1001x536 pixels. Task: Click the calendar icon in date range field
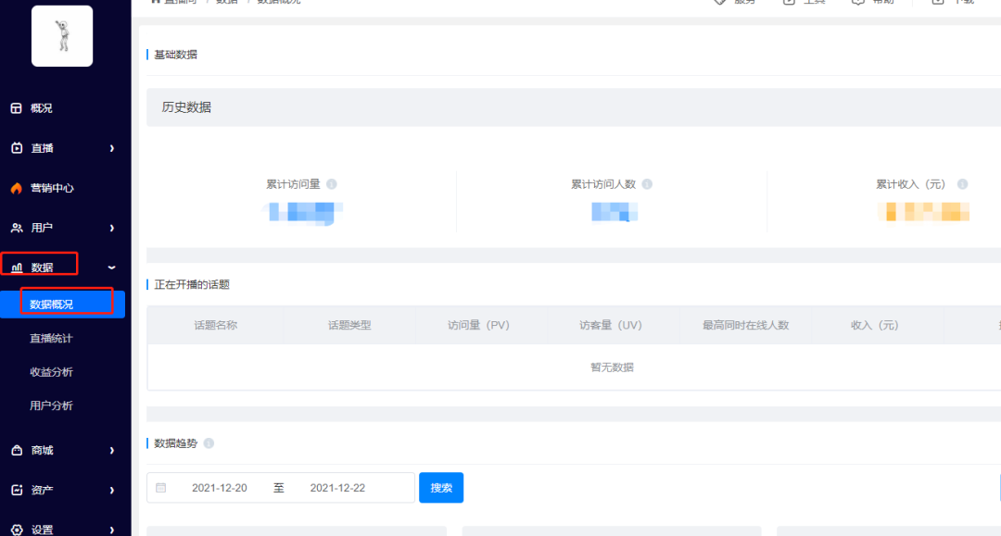tap(161, 488)
